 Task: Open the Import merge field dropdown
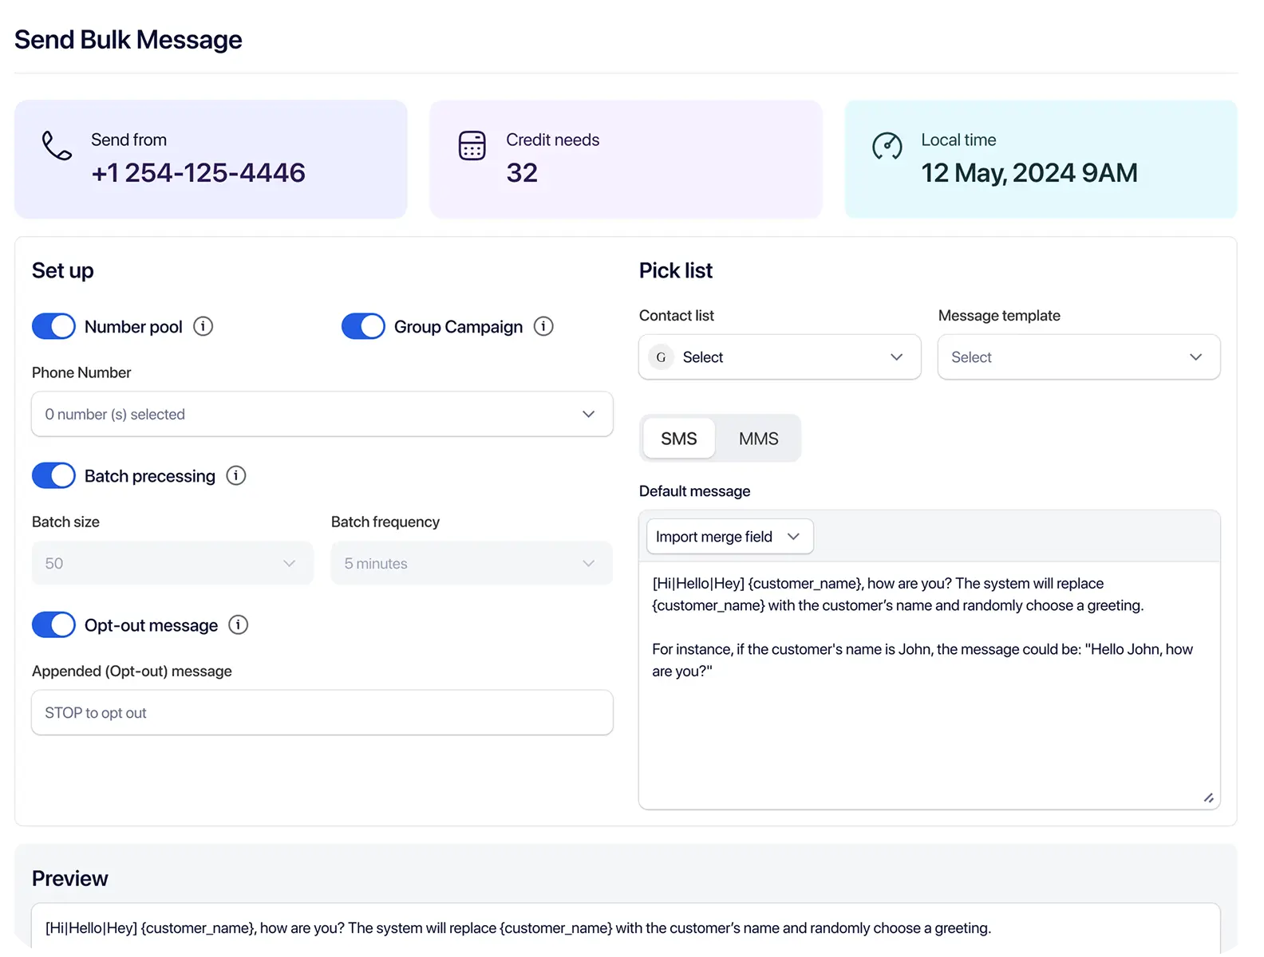click(729, 537)
